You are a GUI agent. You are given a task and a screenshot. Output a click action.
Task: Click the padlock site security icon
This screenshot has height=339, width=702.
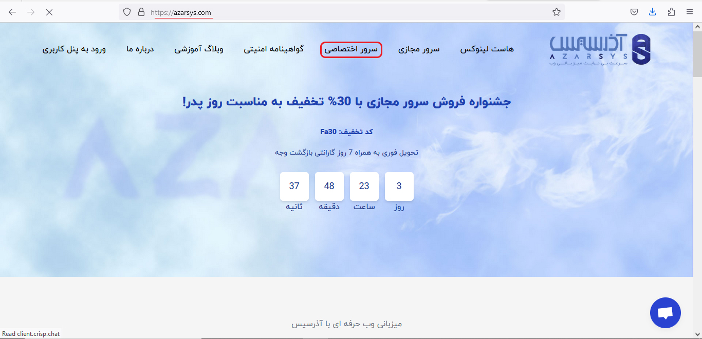pyautogui.click(x=141, y=12)
